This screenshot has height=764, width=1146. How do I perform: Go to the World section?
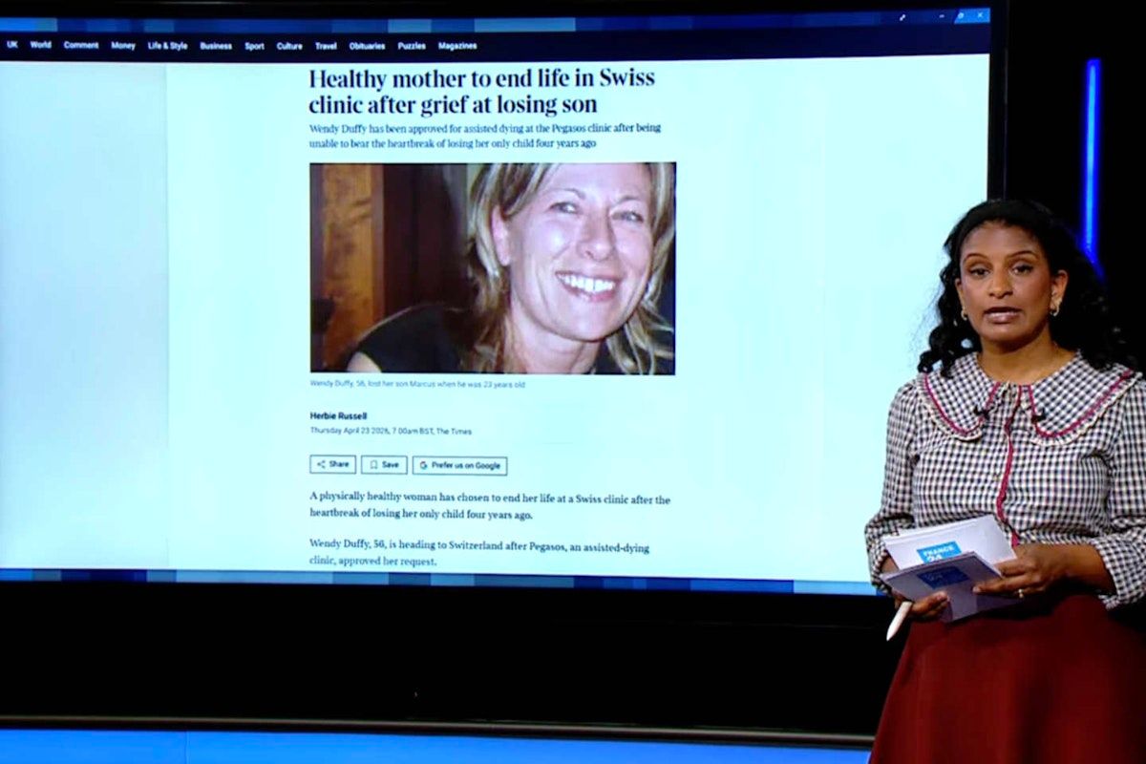coord(40,45)
